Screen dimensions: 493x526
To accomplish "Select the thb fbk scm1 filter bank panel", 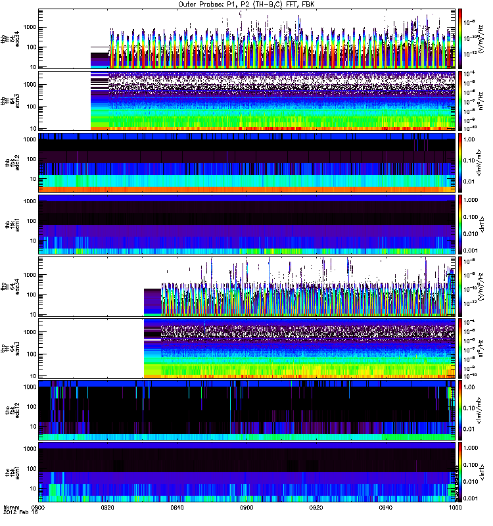I will click(x=247, y=224).
